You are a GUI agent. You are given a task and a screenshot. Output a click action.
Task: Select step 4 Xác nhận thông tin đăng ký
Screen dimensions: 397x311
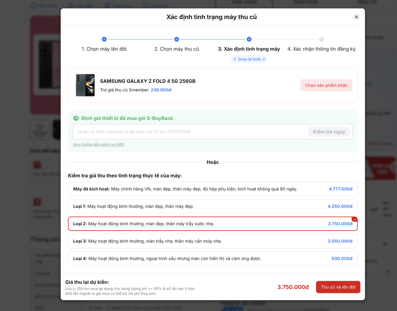coord(321,49)
